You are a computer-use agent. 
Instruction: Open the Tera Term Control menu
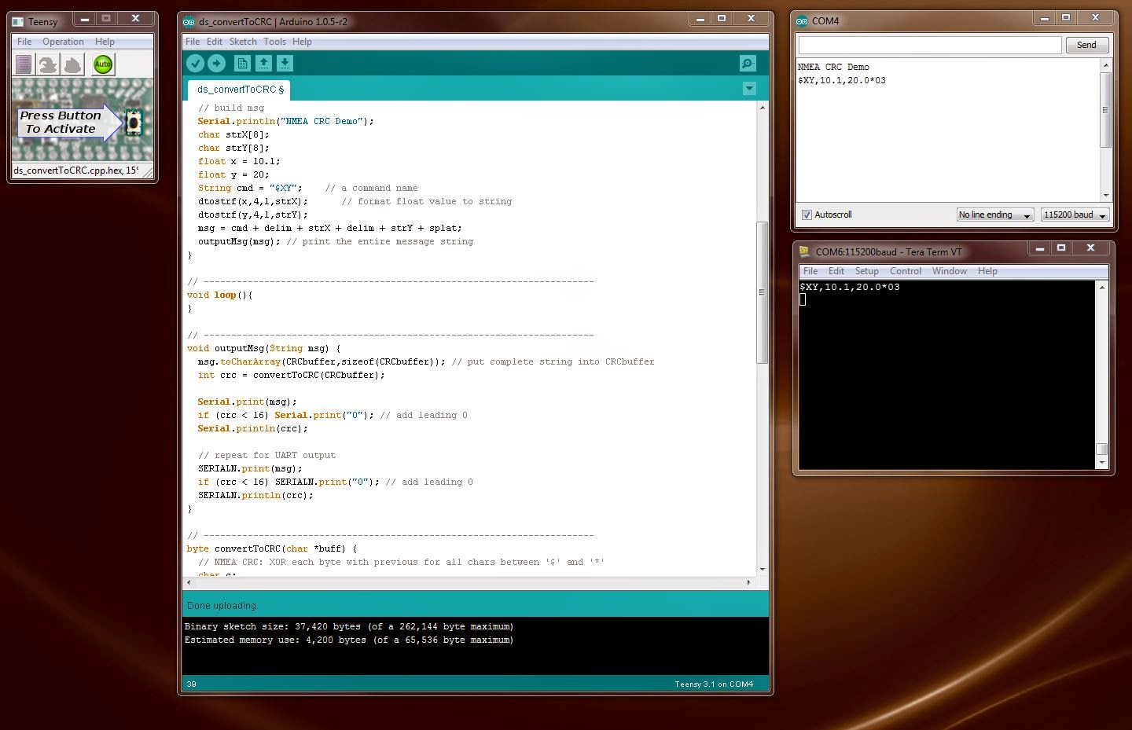905,271
